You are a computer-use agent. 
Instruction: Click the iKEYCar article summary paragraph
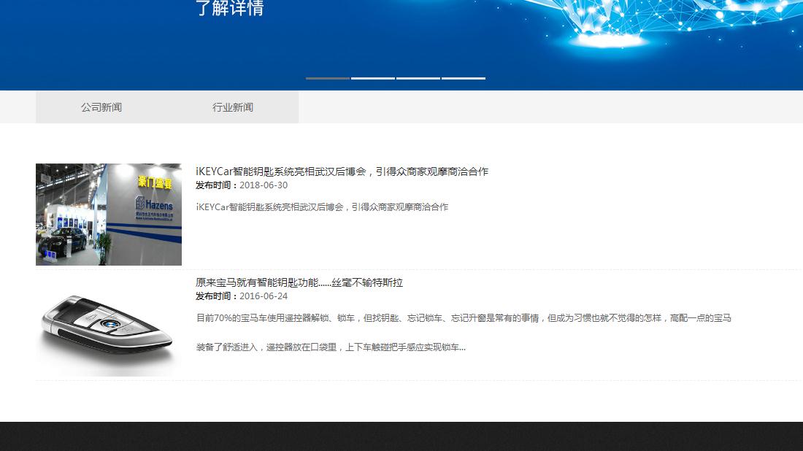point(322,207)
